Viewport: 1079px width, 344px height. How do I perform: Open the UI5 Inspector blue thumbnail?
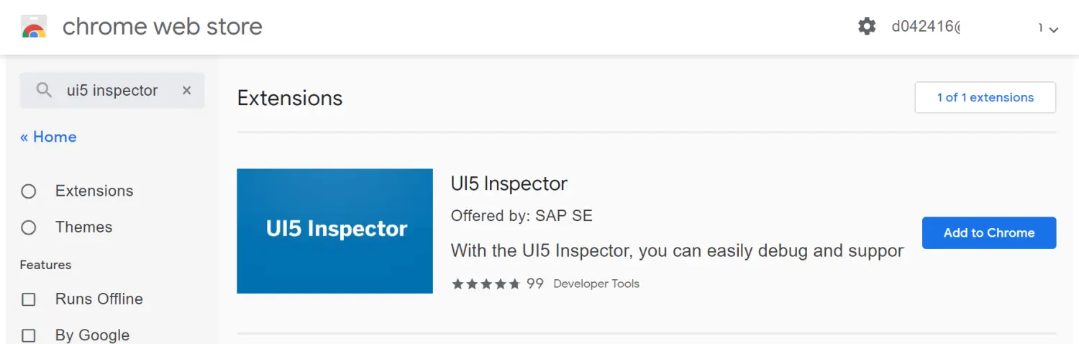(334, 231)
